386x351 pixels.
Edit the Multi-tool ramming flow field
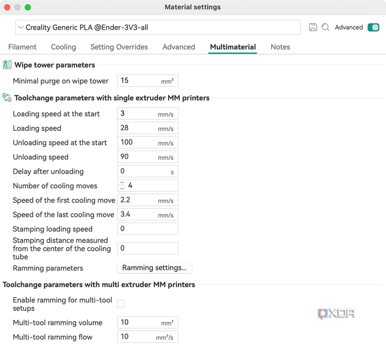coord(148,337)
